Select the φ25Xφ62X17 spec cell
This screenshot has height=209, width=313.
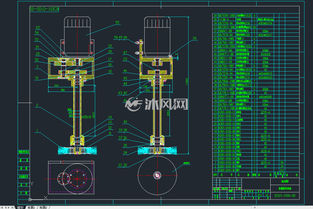(265, 35)
